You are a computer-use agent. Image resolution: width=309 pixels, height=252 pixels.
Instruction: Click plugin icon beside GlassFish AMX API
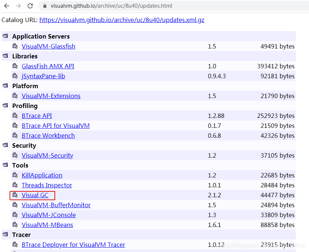pos(15,66)
